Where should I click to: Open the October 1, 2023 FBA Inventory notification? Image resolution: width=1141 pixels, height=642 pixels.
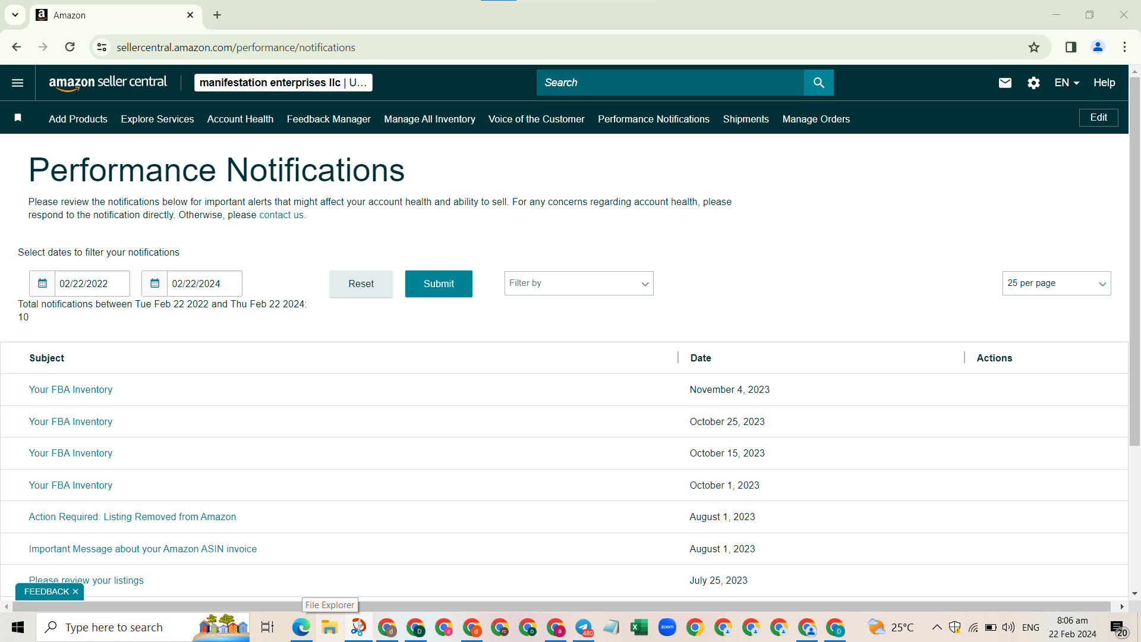point(71,486)
